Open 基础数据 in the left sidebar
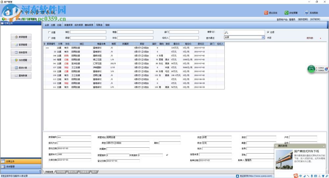The height and width of the screenshot is (178, 329). coord(21,76)
